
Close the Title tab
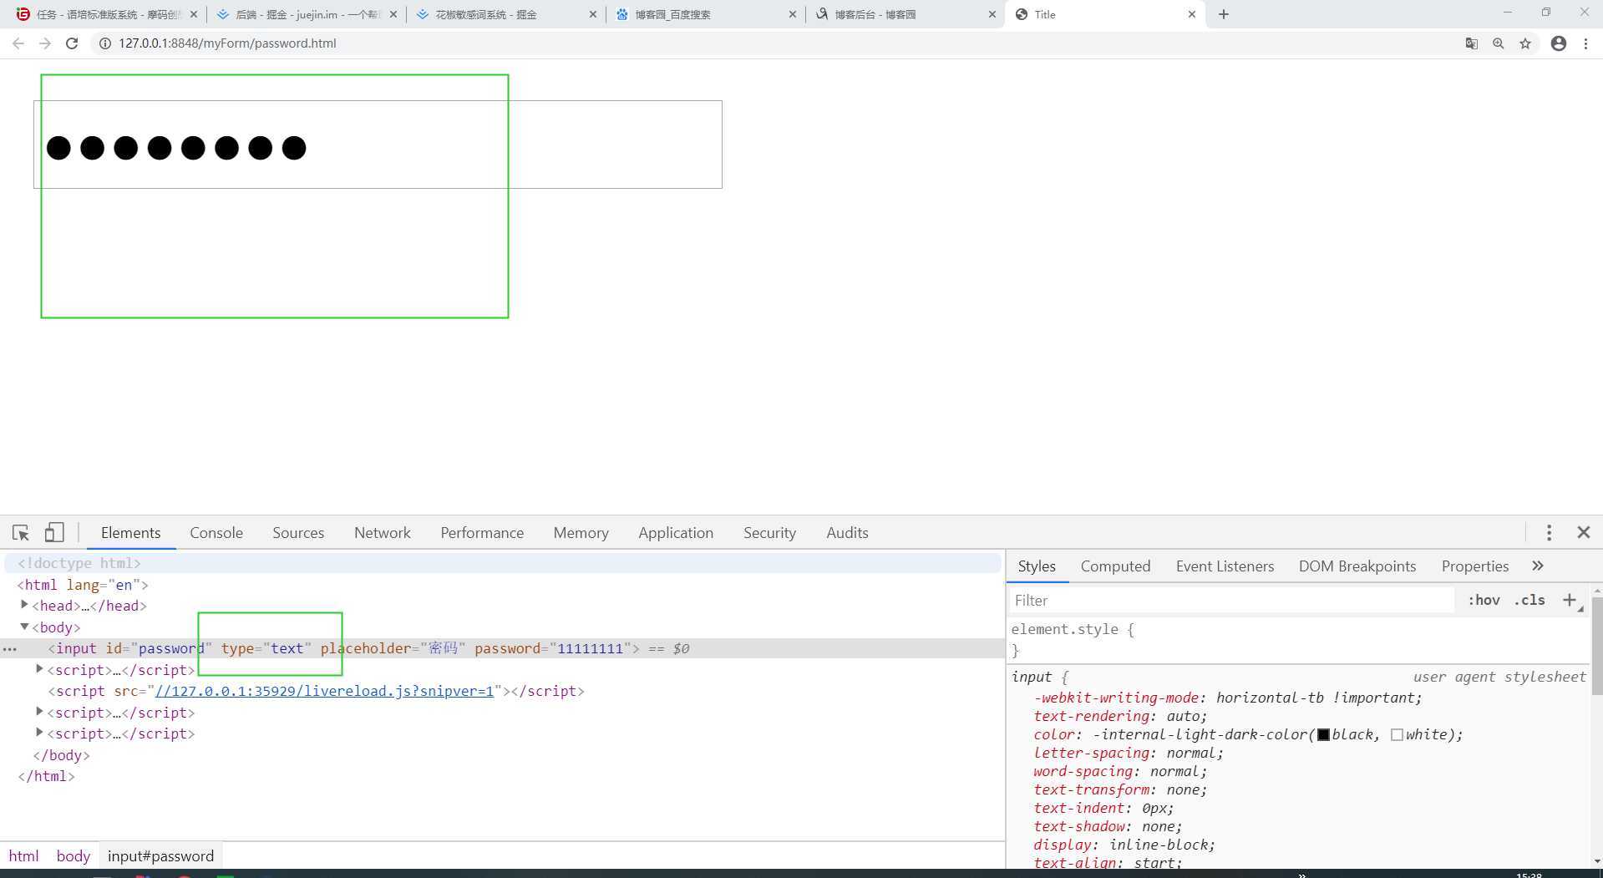point(1192,14)
